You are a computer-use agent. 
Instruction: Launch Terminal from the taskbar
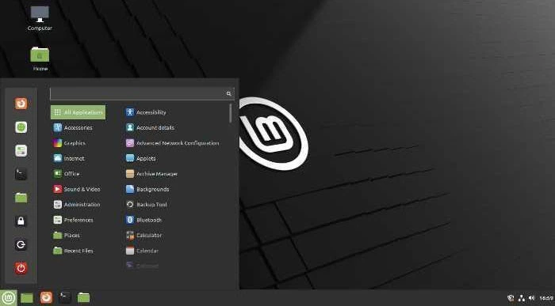tap(65, 297)
